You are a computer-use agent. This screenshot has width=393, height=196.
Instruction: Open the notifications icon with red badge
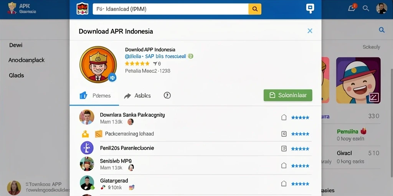[352, 8]
